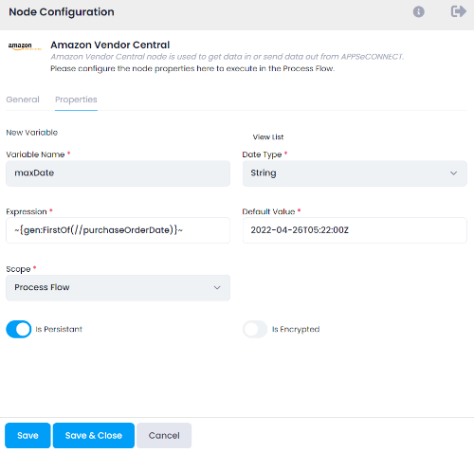Open the info icon in header
Screen dimensions: 474x453
pyautogui.click(x=418, y=12)
